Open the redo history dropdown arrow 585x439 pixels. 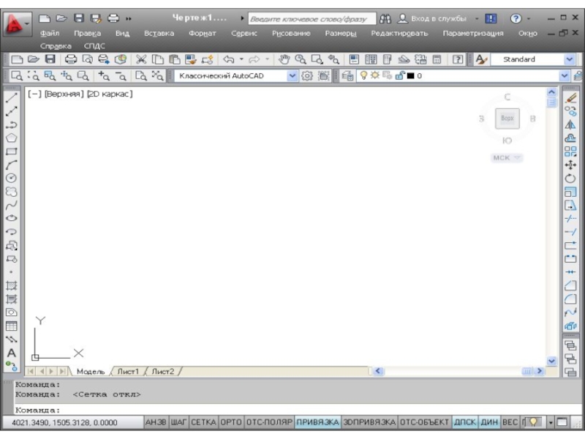point(267,59)
